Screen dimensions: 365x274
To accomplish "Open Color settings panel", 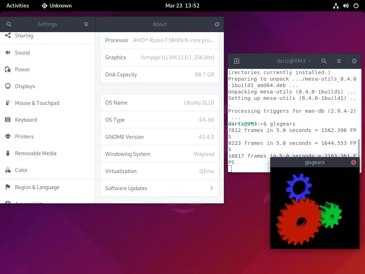I will click(48, 170).
